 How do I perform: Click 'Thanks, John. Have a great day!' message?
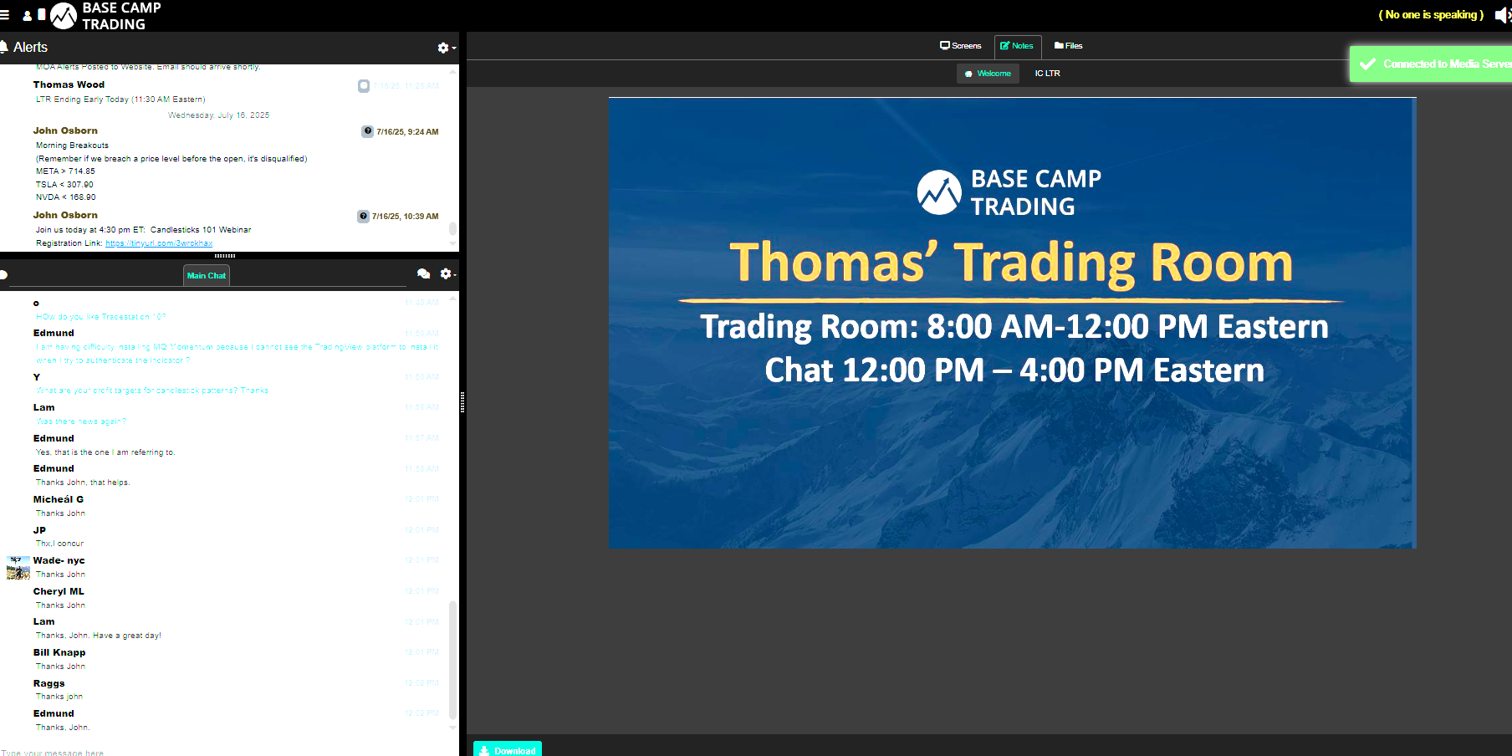(x=99, y=636)
